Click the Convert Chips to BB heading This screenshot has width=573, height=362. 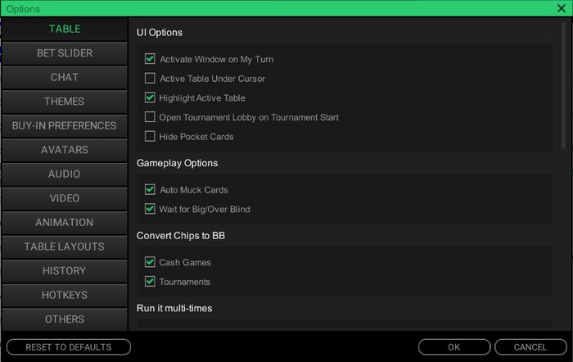[x=181, y=236]
